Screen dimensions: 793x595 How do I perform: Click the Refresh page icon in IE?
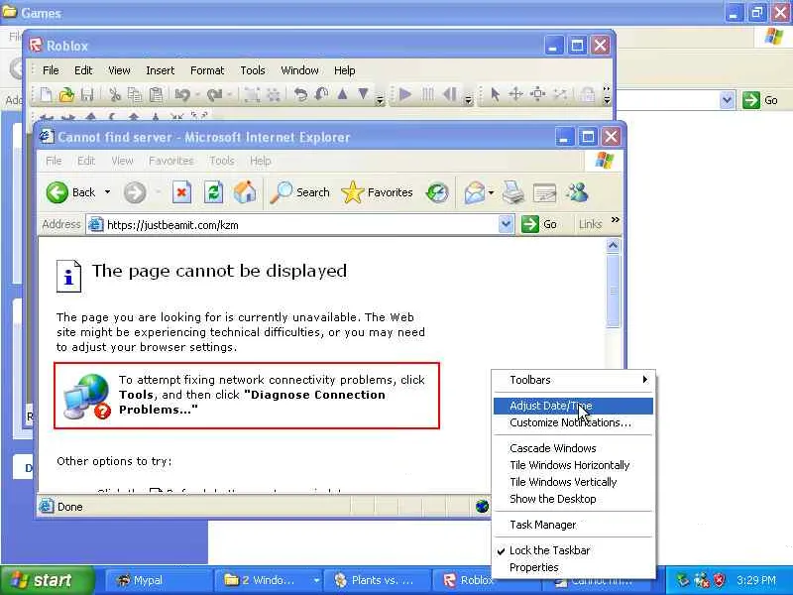click(213, 192)
